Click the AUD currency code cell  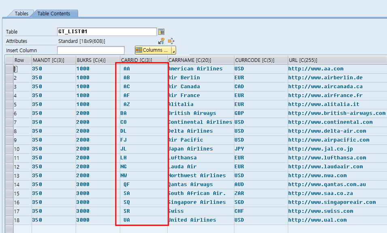click(261, 184)
